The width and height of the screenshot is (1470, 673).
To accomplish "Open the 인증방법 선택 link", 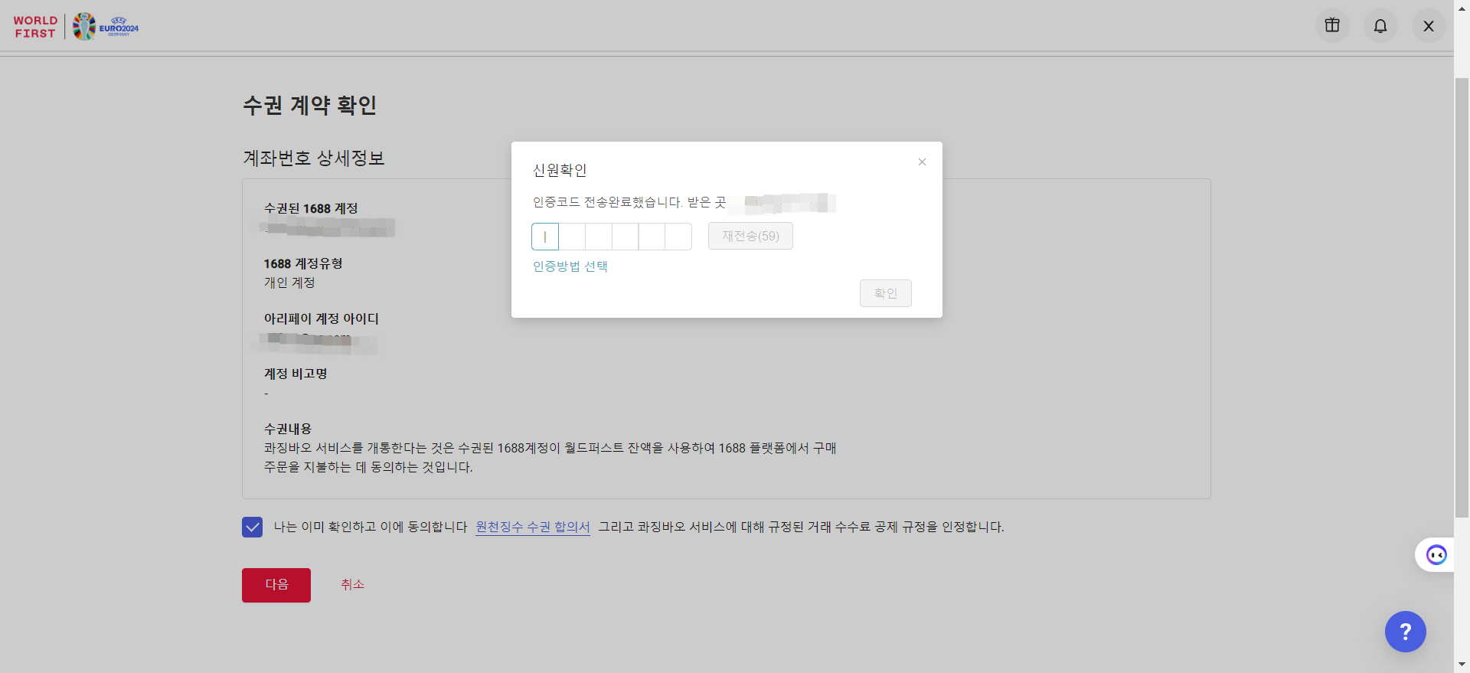I will pyautogui.click(x=570, y=266).
